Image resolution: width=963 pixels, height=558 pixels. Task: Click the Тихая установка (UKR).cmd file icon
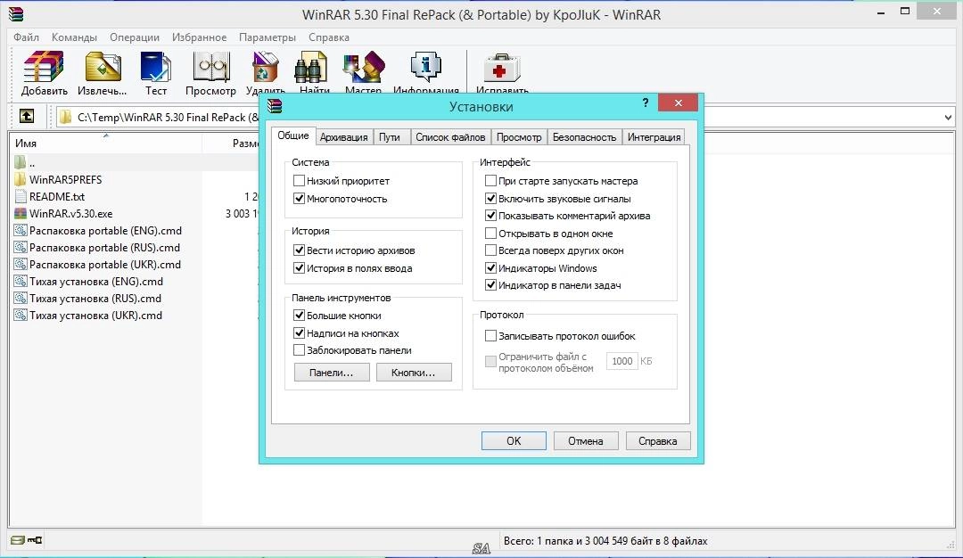(x=21, y=315)
